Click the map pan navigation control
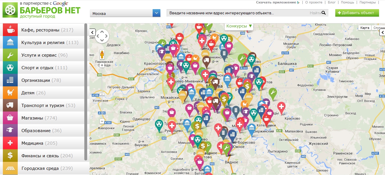385x175 pixels. pyautogui.click(x=102, y=36)
